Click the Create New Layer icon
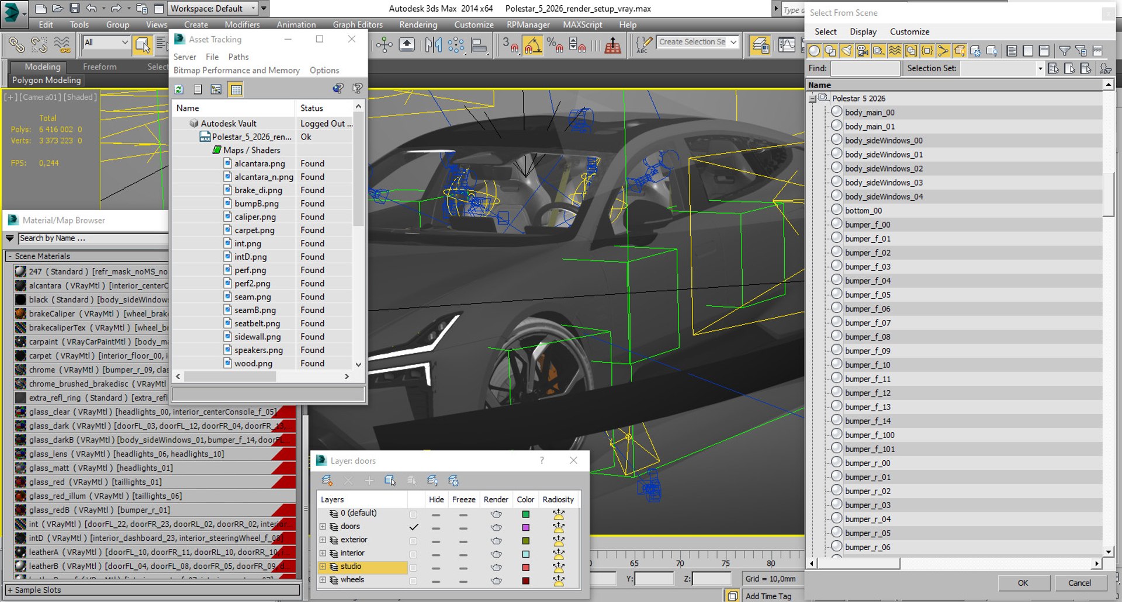The height and width of the screenshot is (602, 1122). 327,481
